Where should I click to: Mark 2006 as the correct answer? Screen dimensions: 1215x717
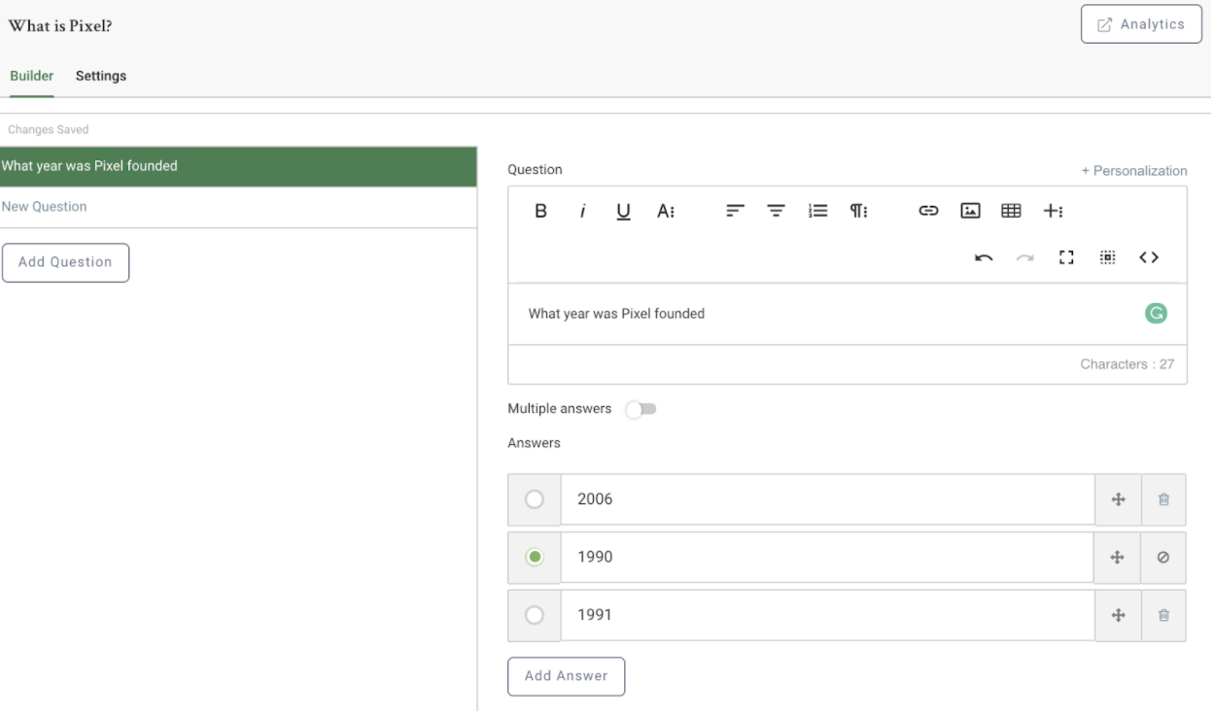(x=534, y=499)
